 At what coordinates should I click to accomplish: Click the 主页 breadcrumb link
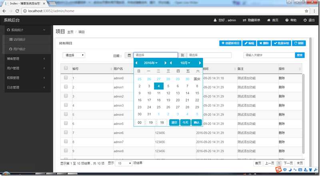(x=70, y=32)
